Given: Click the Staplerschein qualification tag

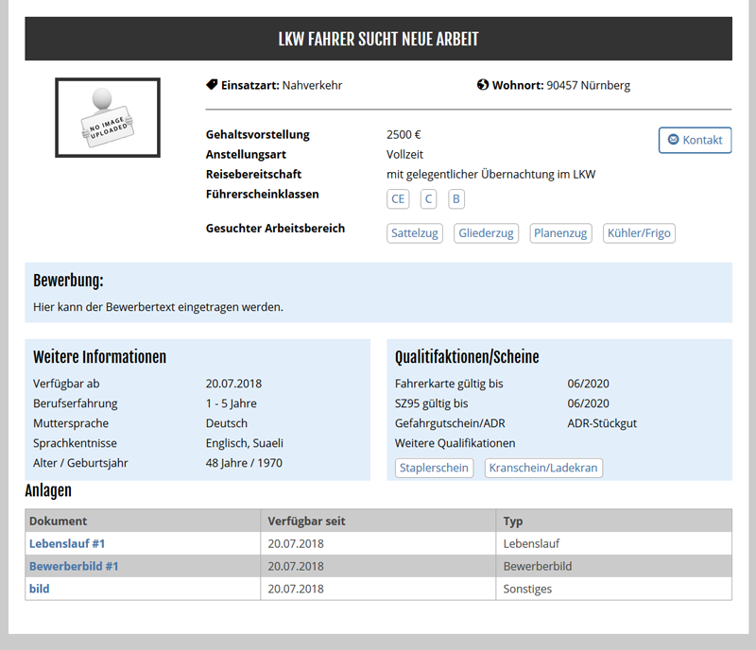Looking at the screenshot, I should (x=434, y=468).
